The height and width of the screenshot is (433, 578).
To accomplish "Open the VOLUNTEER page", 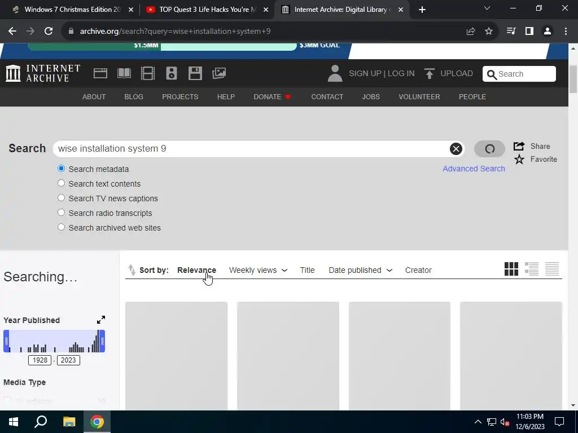I will (419, 97).
